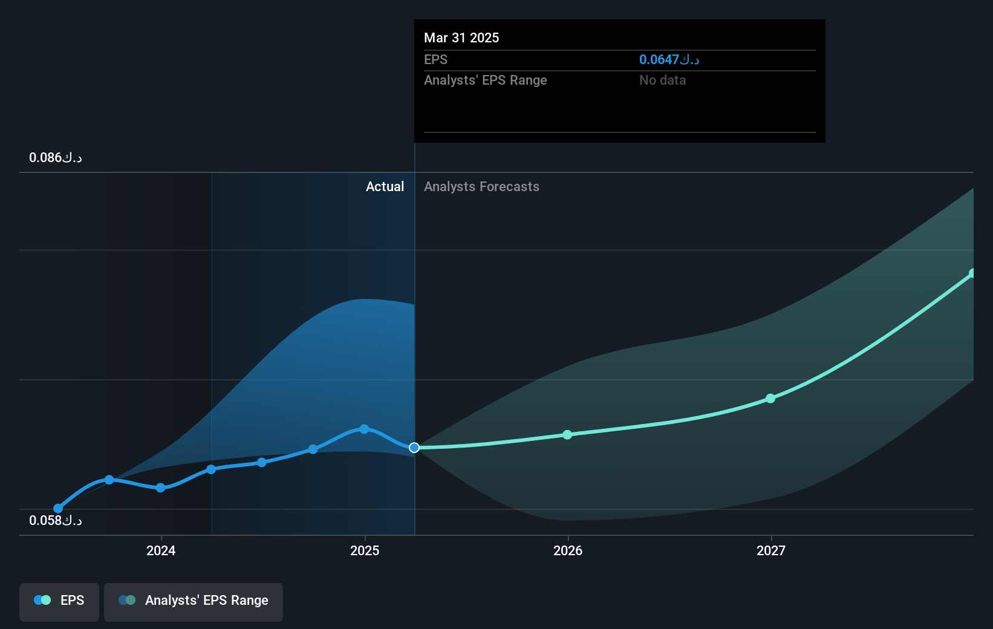This screenshot has height=629, width=993.
Task: Click the Analysts' EPS Range tooltip row label
Action: point(485,80)
